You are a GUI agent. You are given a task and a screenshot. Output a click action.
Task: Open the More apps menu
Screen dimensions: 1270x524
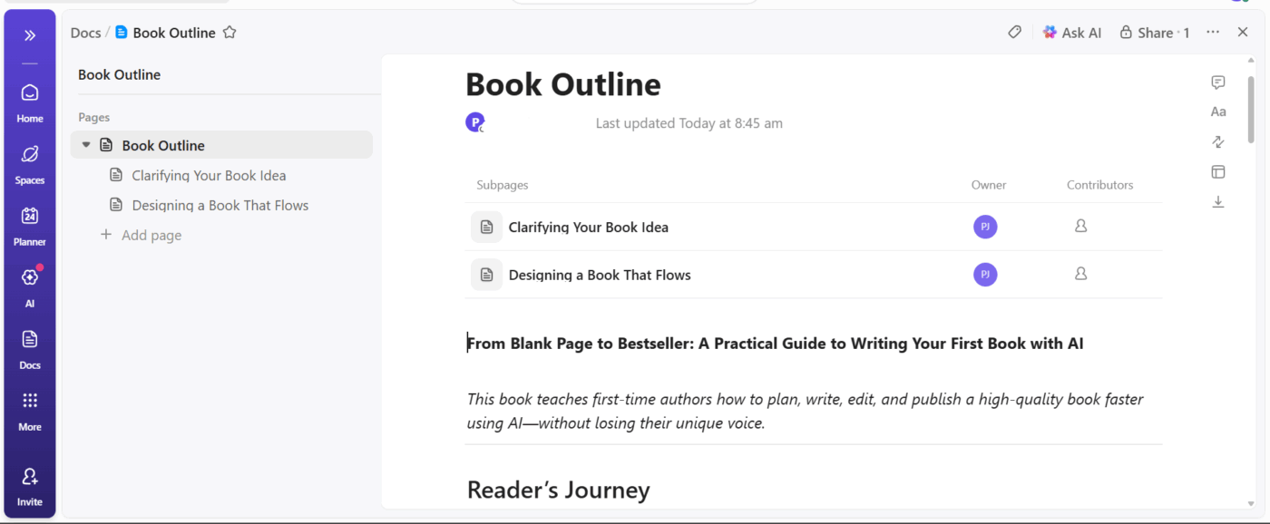(x=30, y=406)
